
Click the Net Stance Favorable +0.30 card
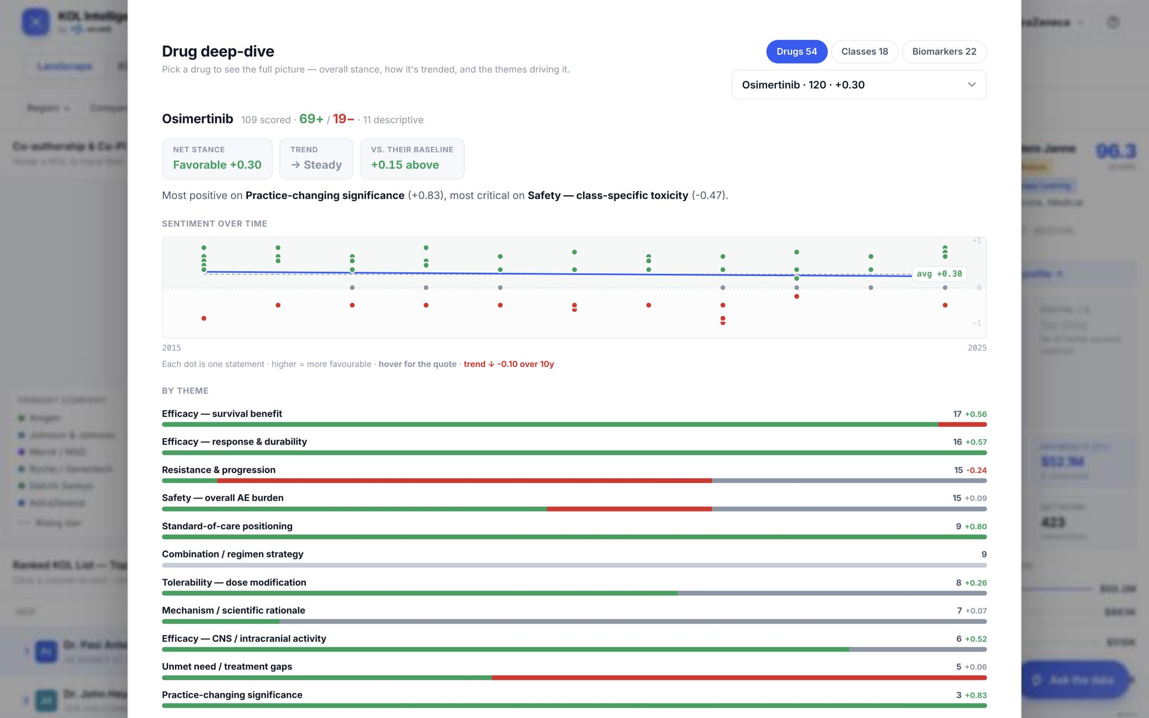[217, 158]
